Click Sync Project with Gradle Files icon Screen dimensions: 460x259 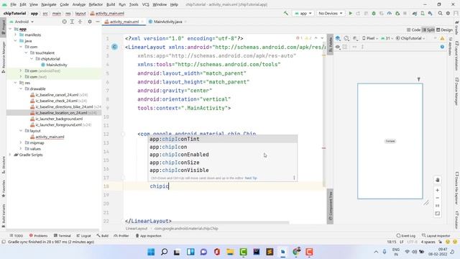(415, 13)
